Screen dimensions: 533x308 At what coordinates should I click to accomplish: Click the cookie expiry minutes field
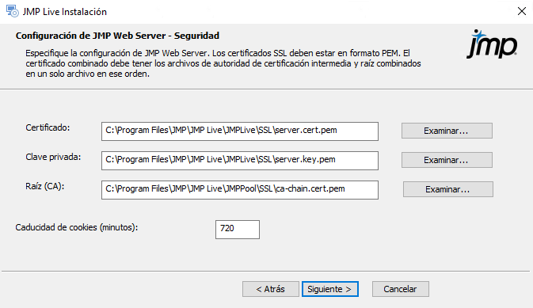(x=238, y=230)
